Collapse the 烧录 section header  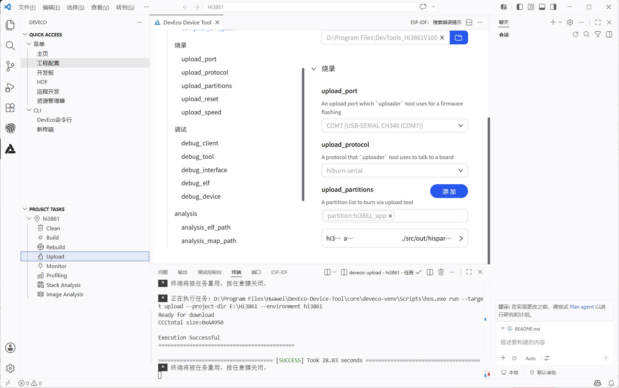[x=323, y=69]
